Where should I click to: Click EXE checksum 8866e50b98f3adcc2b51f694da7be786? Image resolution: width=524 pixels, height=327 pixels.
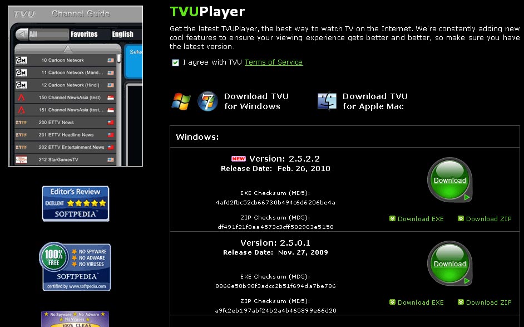(275, 286)
